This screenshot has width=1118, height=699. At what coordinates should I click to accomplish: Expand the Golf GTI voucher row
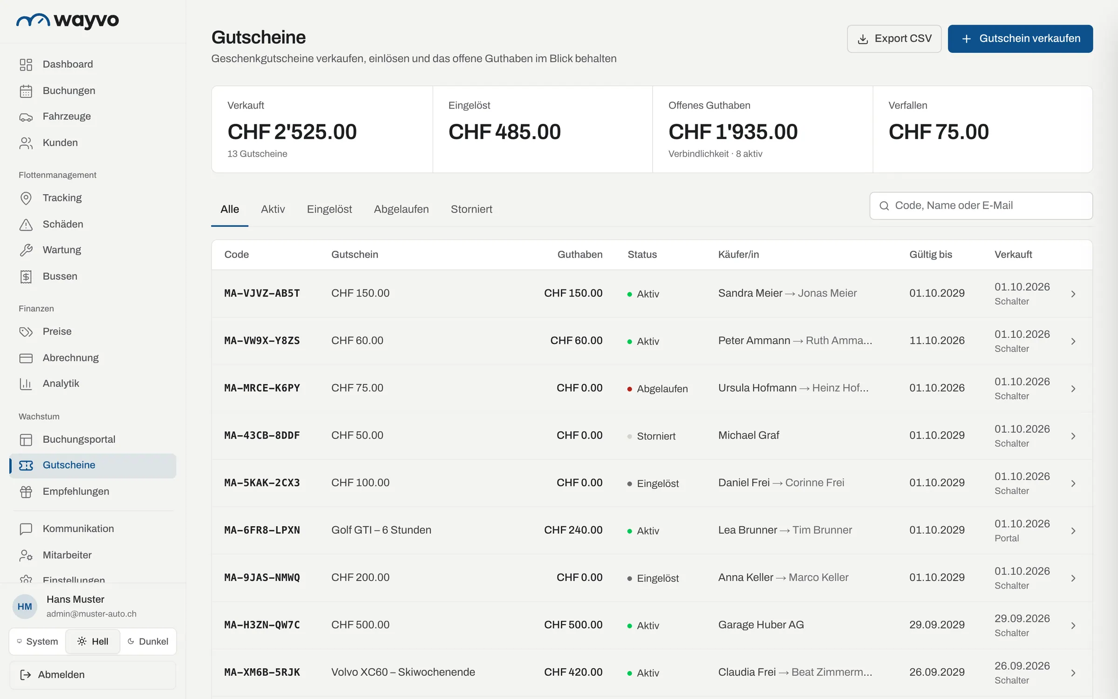(1073, 531)
